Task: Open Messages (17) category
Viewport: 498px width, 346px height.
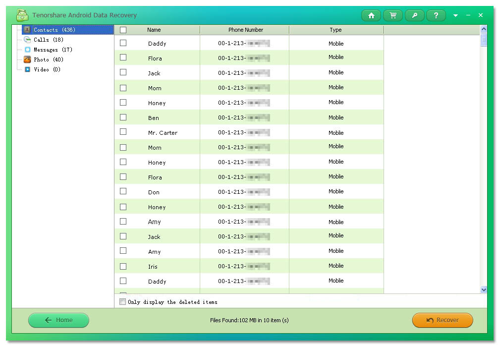Action: [53, 50]
